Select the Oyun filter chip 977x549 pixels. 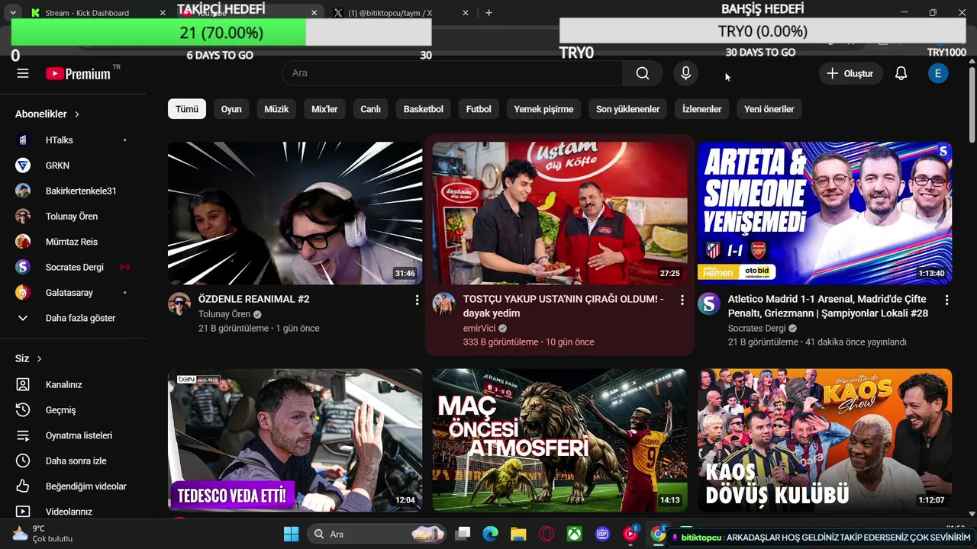click(x=231, y=109)
